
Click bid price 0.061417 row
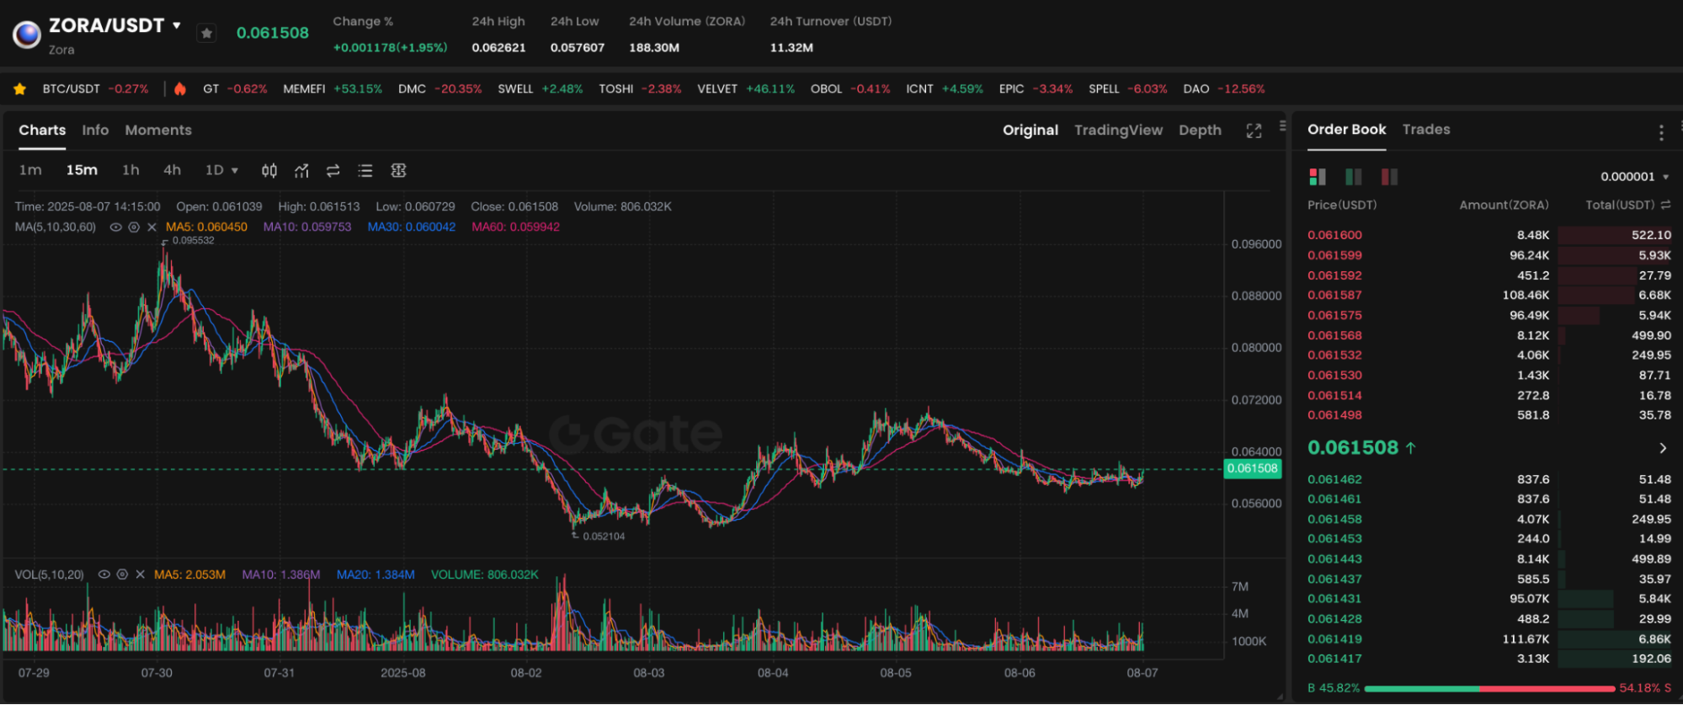[x=1489, y=659]
